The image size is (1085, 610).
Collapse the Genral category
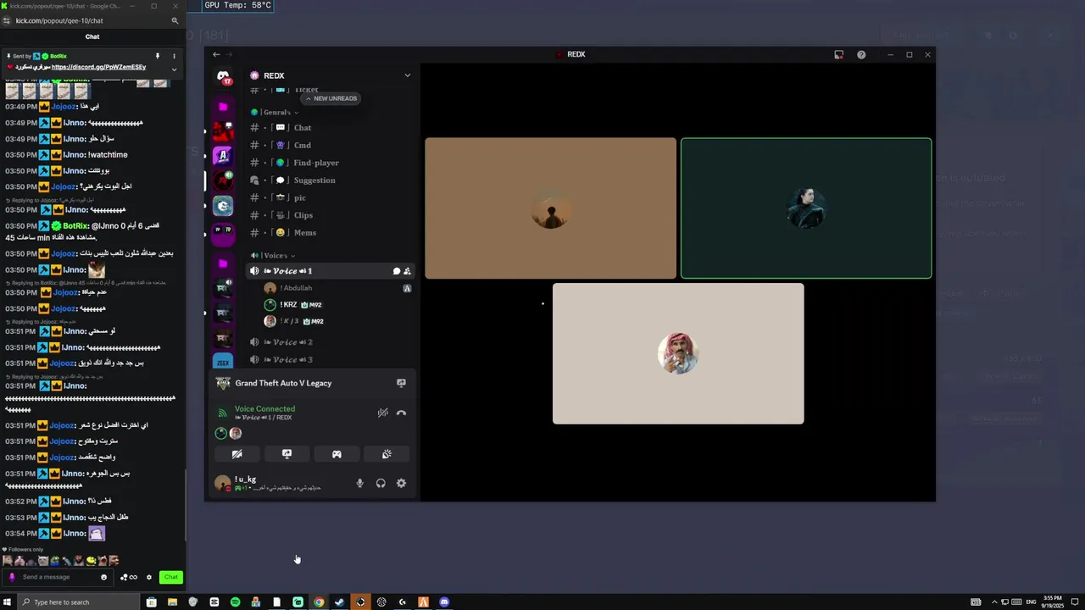click(x=275, y=112)
